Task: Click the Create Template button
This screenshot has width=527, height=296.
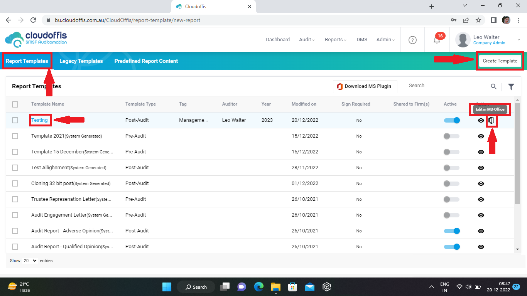Action: tap(500, 61)
